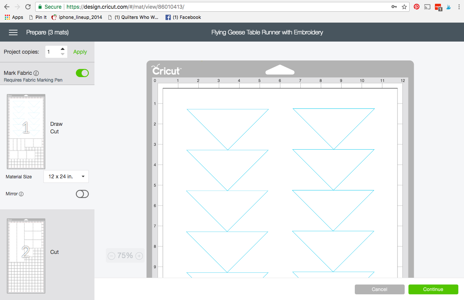Bookmark page with the star icon

(x=404, y=7)
